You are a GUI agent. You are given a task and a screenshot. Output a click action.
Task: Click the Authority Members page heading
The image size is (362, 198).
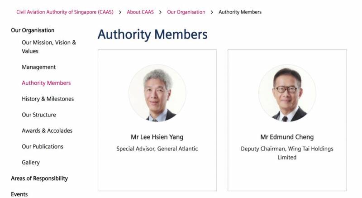pos(152,34)
